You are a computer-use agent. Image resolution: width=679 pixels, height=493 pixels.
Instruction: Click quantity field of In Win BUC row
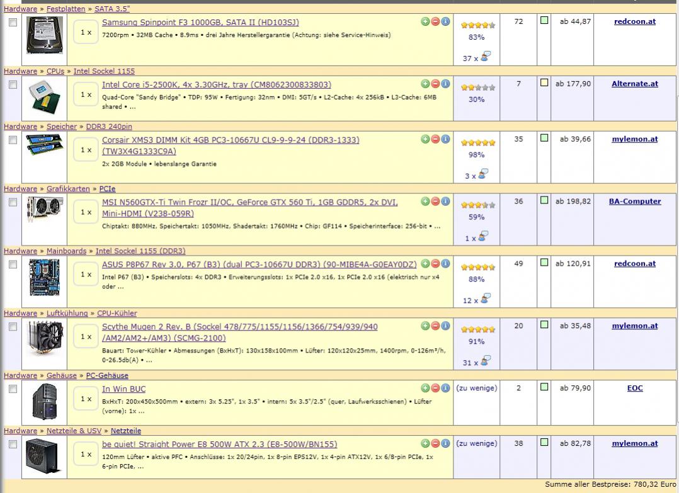(86, 399)
